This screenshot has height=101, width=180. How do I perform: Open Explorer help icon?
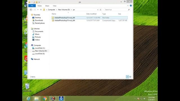coord(131,6)
